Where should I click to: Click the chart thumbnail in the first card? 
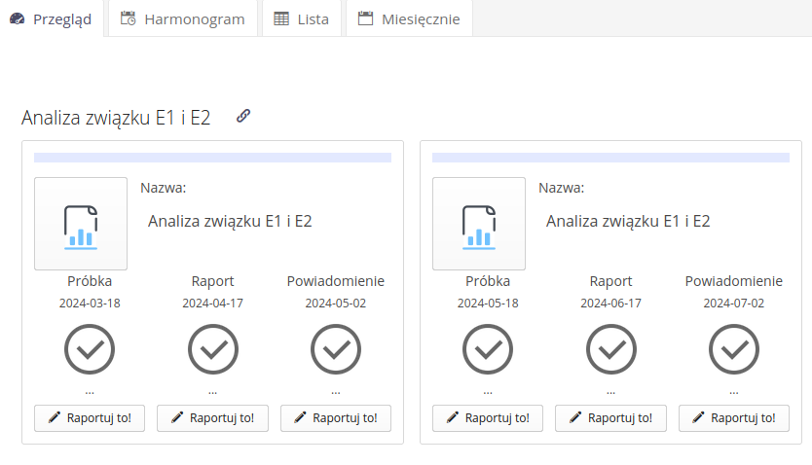coord(81,224)
